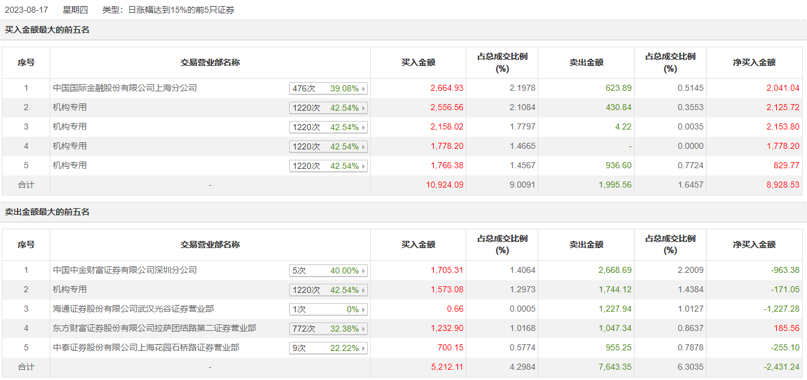Screen dimensions: 807x380
Task: Click arrow beside 40.00% in 5次 box
Action: coord(364,271)
